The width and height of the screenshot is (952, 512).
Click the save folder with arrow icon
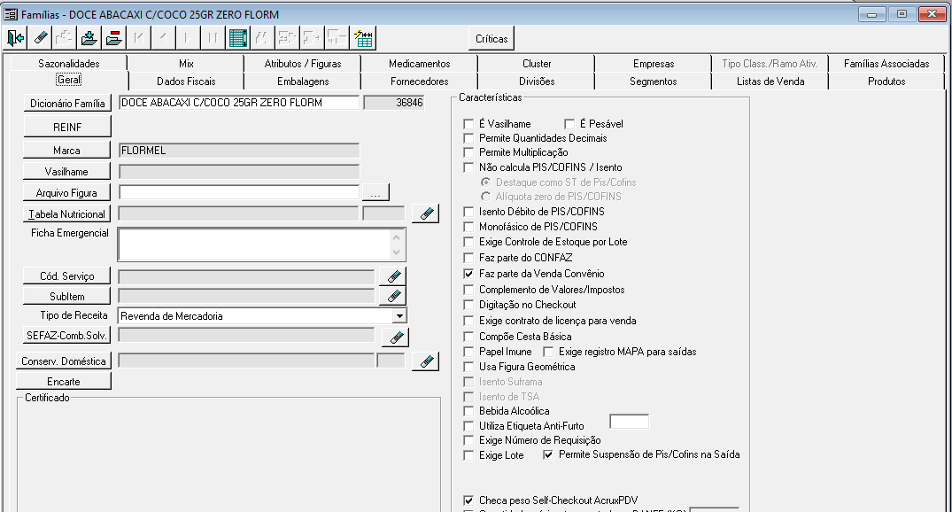tap(89, 38)
